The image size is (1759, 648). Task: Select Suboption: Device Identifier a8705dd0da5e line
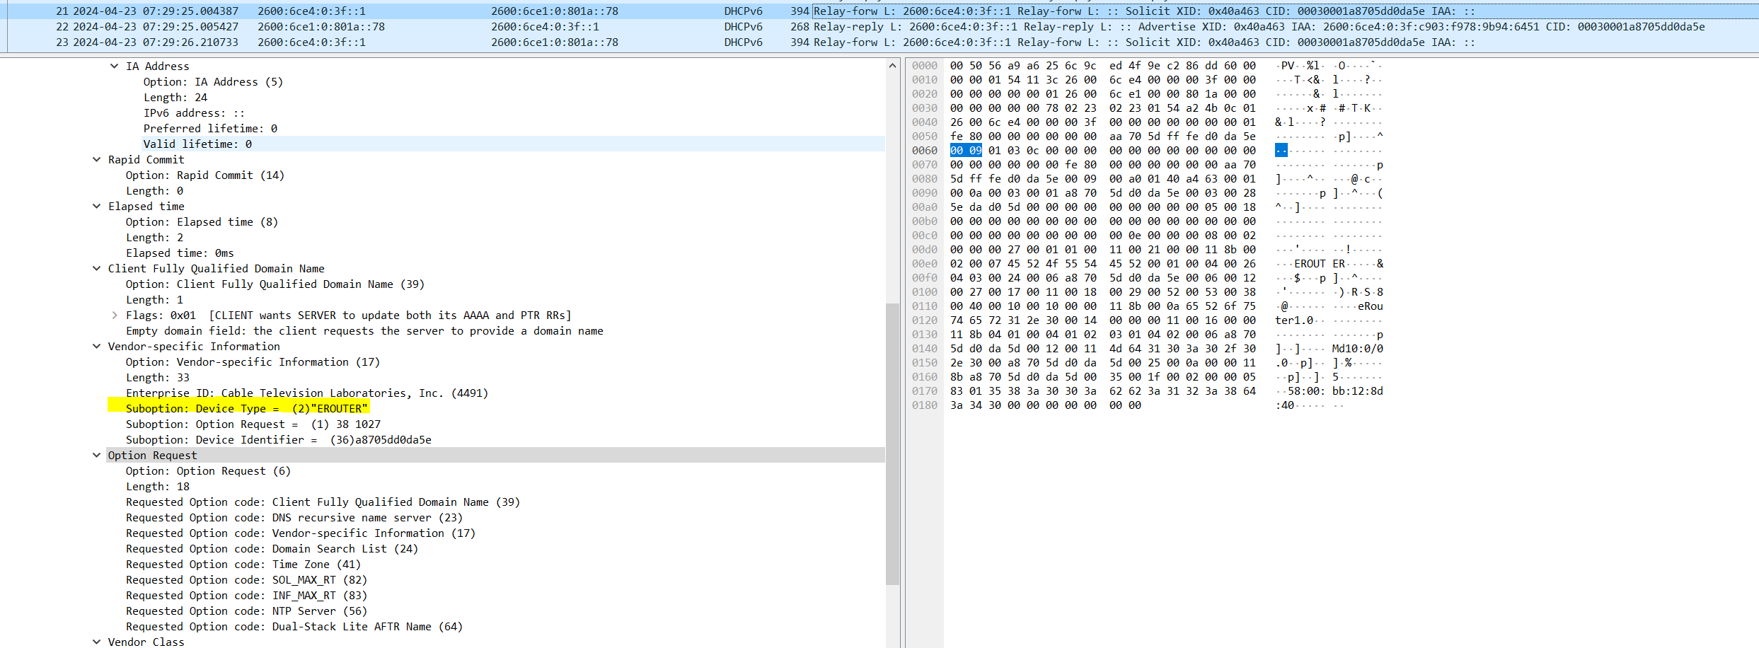point(279,439)
